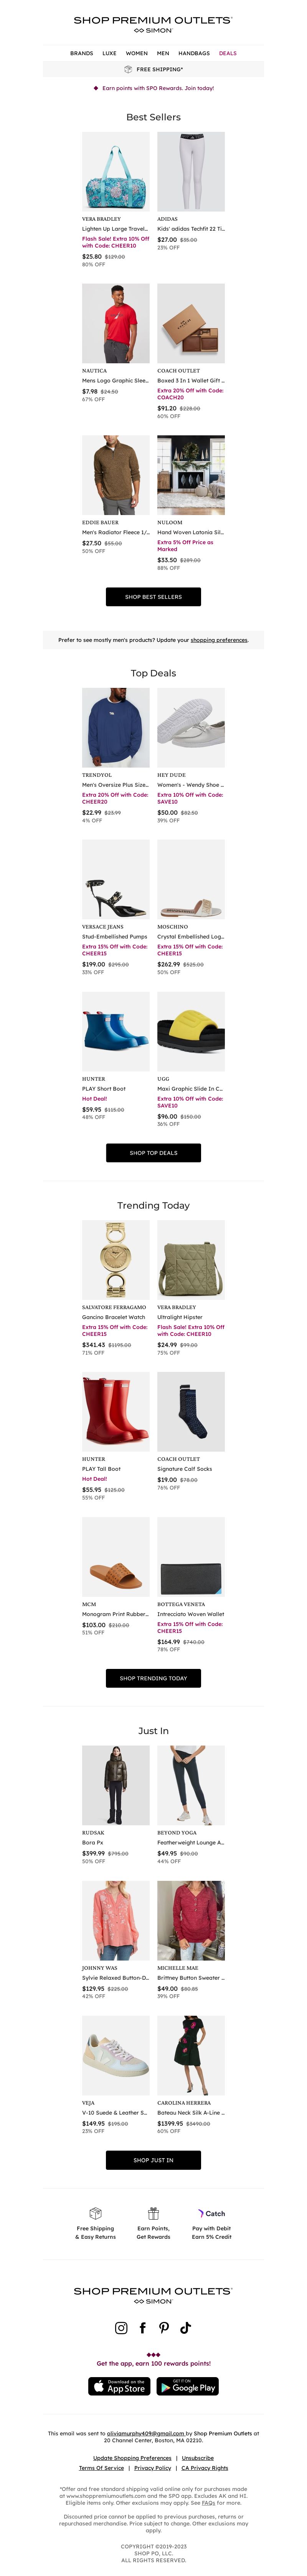The image size is (307, 2576).
Task: Click the Shop Premium Outlets header logo
Action: 153,24
